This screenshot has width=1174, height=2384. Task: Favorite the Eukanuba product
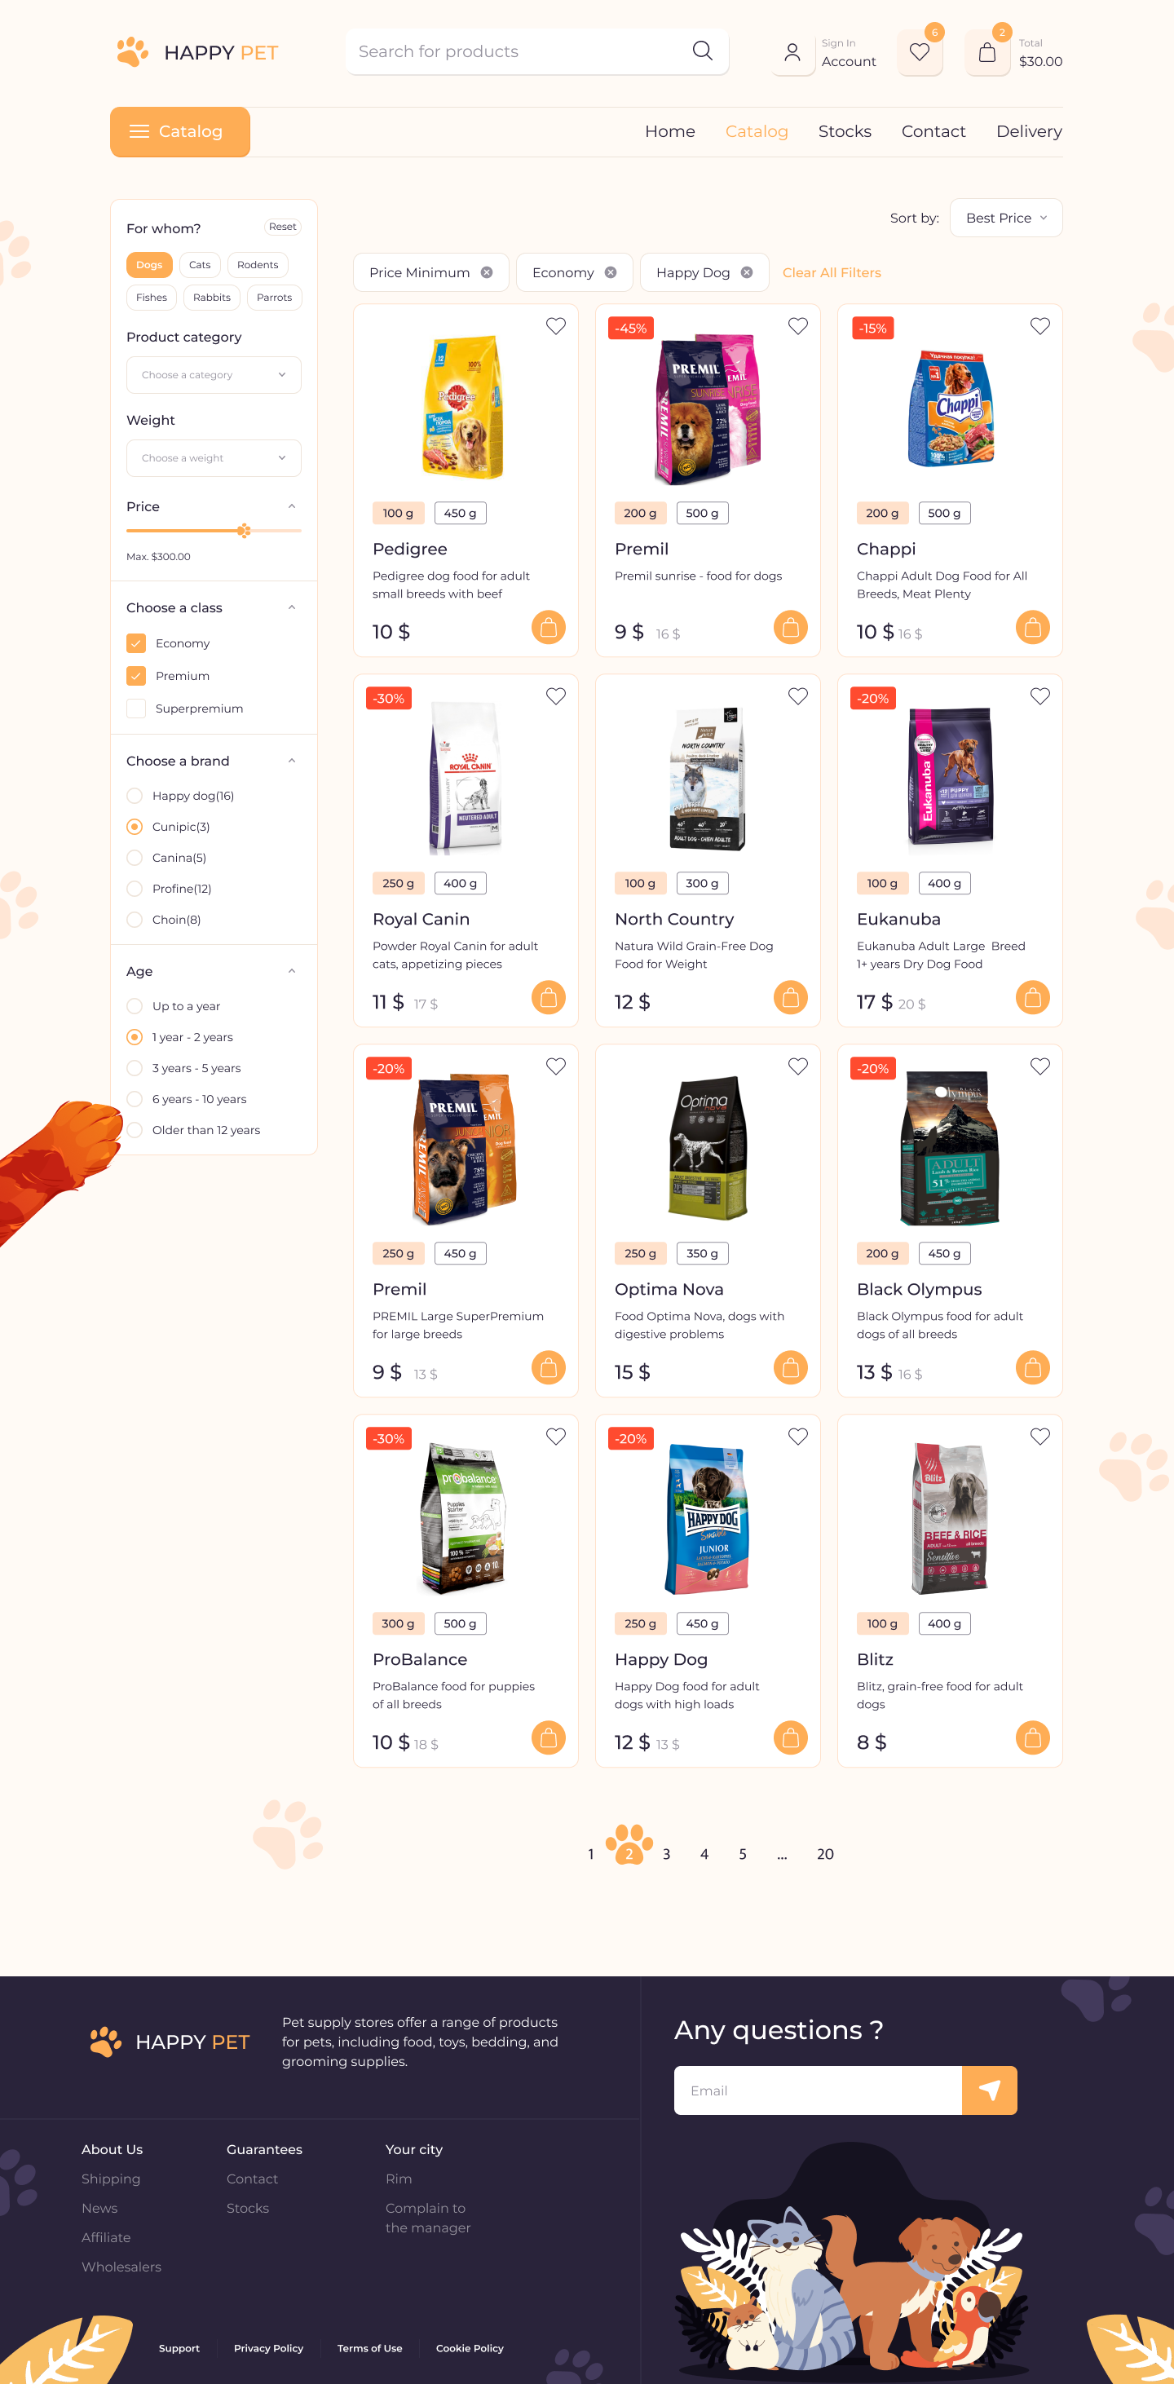click(1039, 696)
